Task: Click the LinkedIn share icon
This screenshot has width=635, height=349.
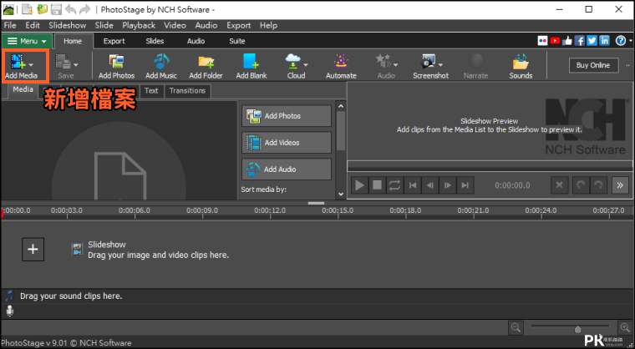Action: (x=605, y=40)
